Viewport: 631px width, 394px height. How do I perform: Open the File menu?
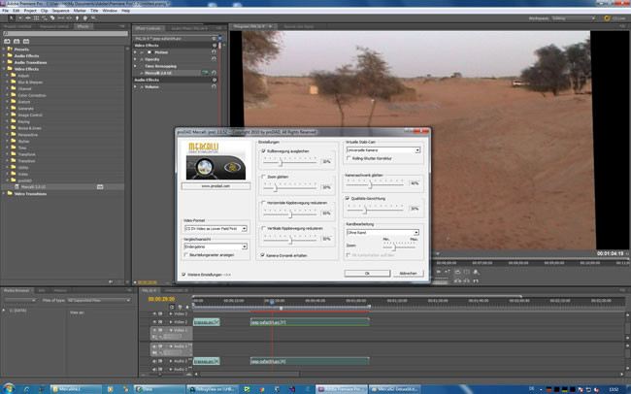(x=5, y=11)
